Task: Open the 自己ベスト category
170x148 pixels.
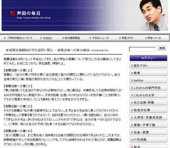Action: point(148,66)
